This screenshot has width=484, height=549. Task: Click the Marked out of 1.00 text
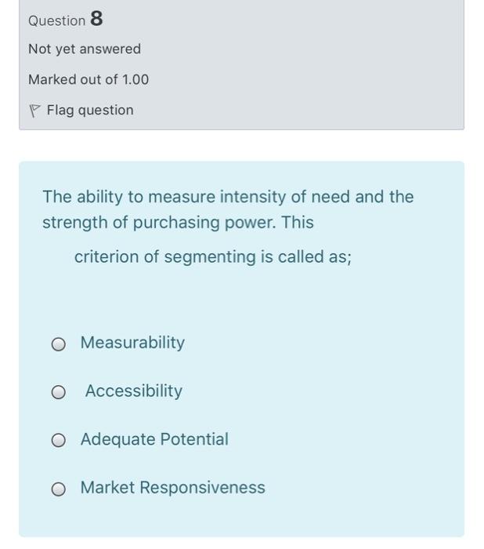pyautogui.click(x=88, y=79)
